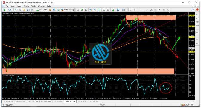Image resolution: width=201 pixels, height=108 pixels.
Task: Open the Profiles toolbar icon
Action: pos(10,10)
